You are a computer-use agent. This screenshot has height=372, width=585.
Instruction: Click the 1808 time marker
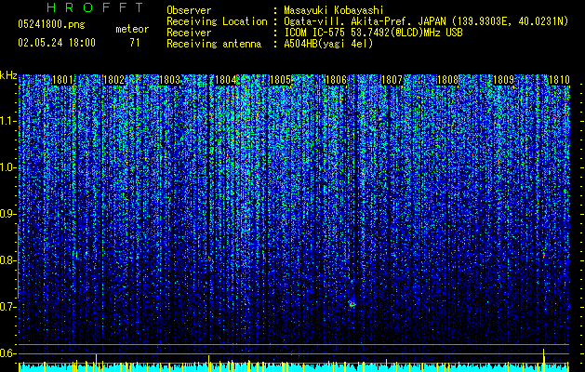click(x=447, y=80)
